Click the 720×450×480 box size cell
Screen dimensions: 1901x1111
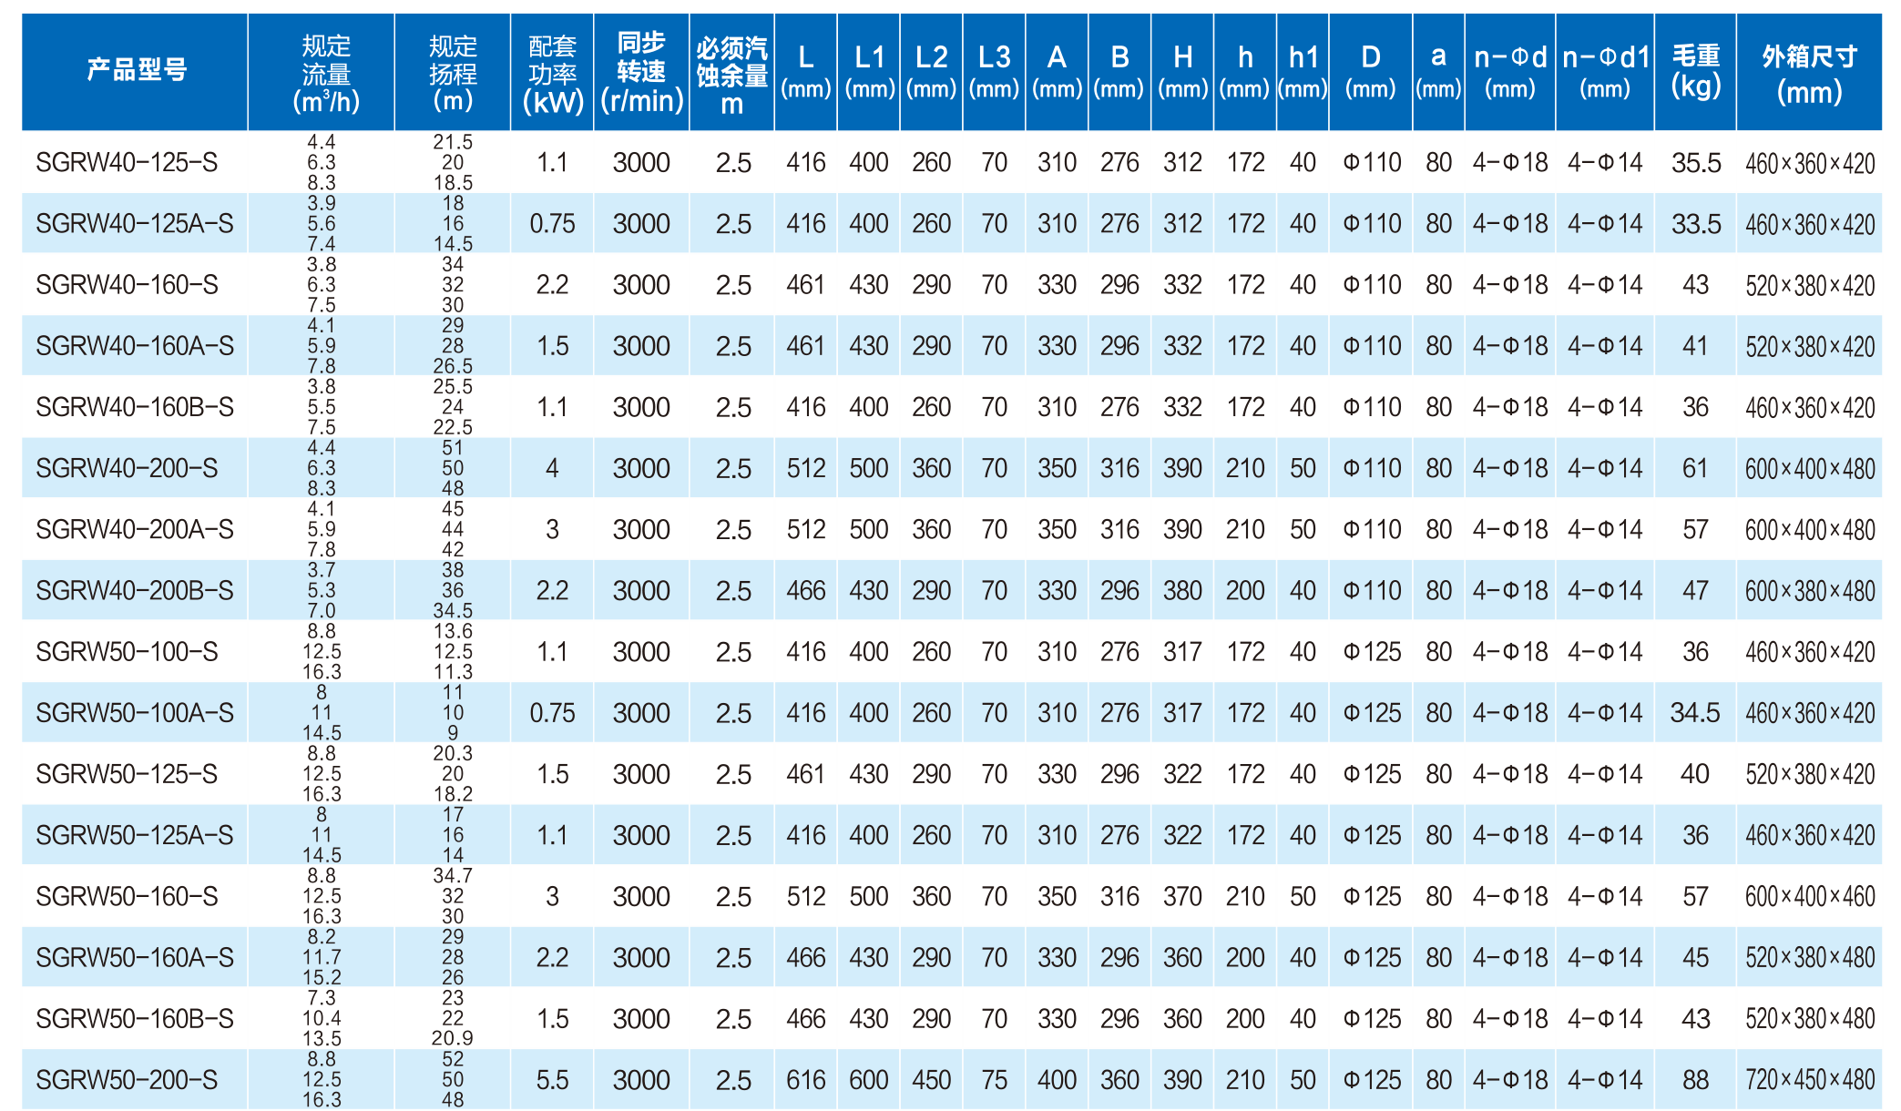pyautogui.click(x=1809, y=1080)
